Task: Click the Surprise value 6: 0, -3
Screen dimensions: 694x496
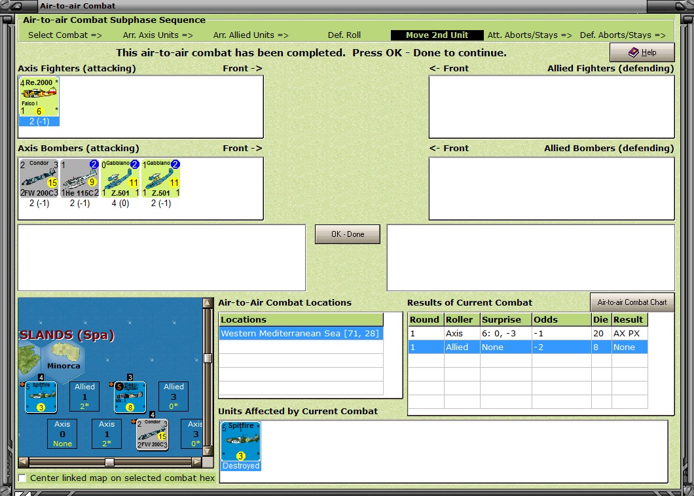Action: pos(506,333)
